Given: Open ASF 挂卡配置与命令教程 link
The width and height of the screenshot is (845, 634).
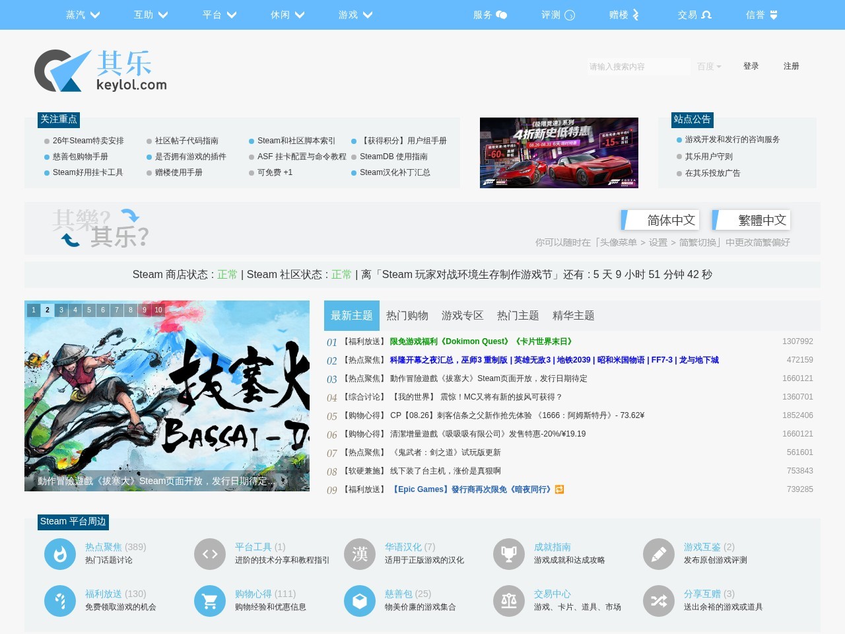Looking at the screenshot, I should click(x=302, y=157).
